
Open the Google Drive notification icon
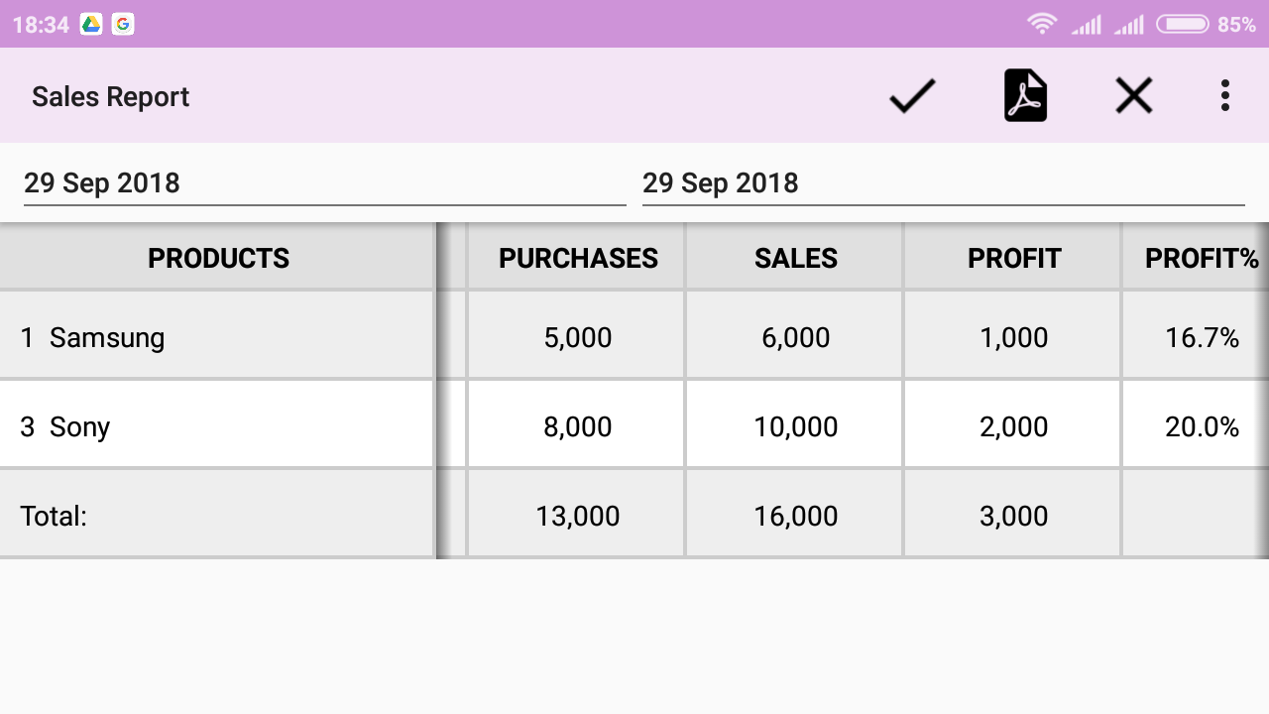[91, 25]
